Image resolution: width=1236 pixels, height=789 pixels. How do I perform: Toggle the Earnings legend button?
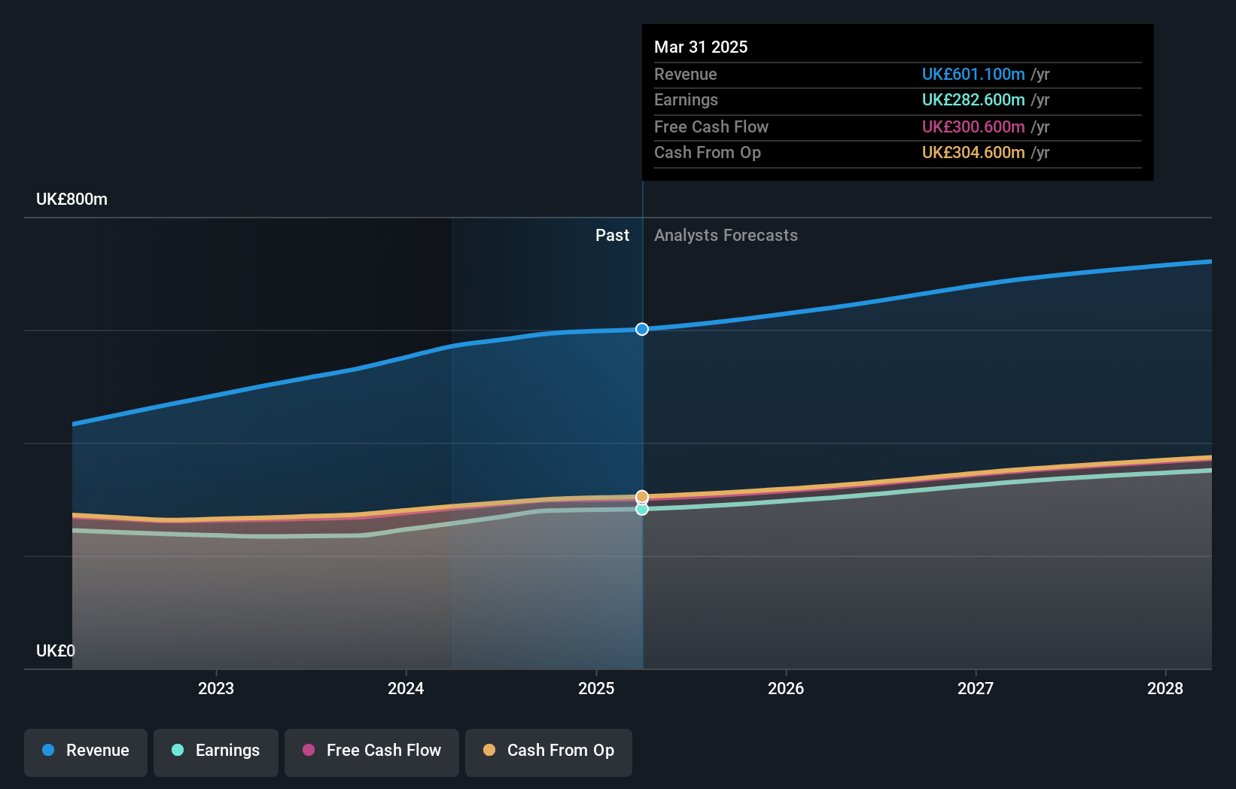pyautogui.click(x=216, y=752)
